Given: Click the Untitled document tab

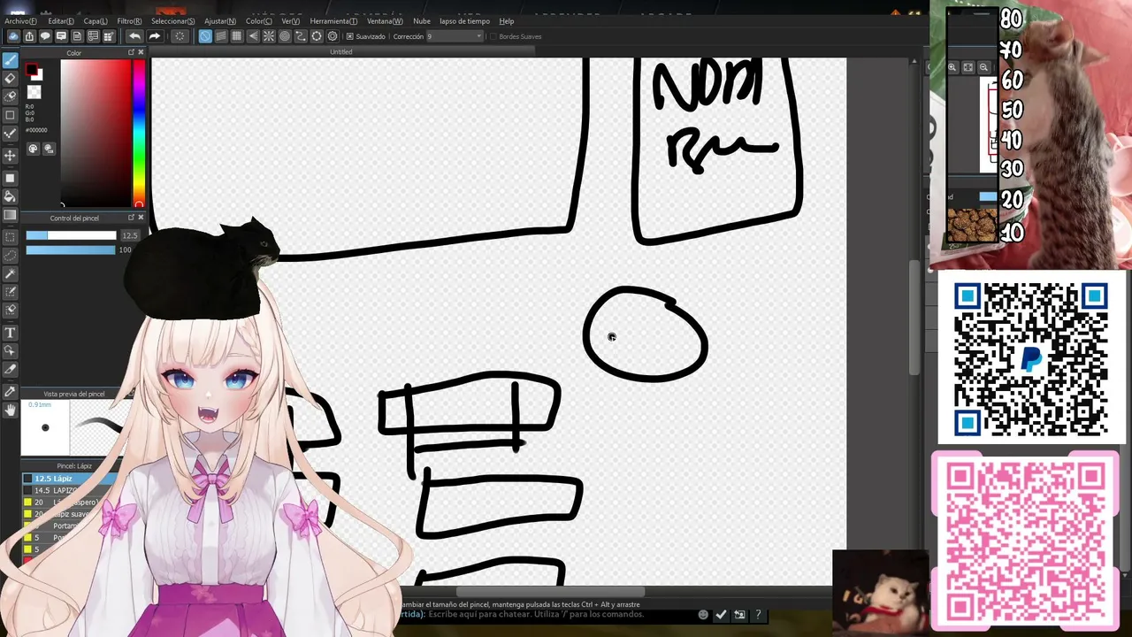Looking at the screenshot, I should pos(340,52).
